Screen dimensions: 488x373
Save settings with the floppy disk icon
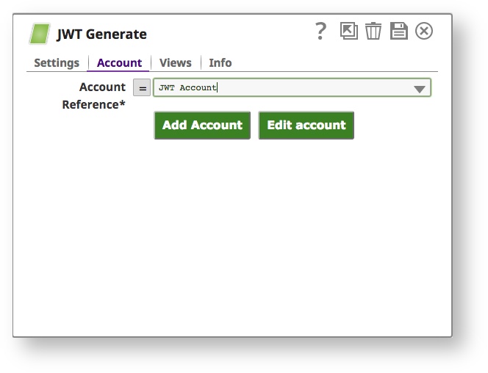point(398,31)
